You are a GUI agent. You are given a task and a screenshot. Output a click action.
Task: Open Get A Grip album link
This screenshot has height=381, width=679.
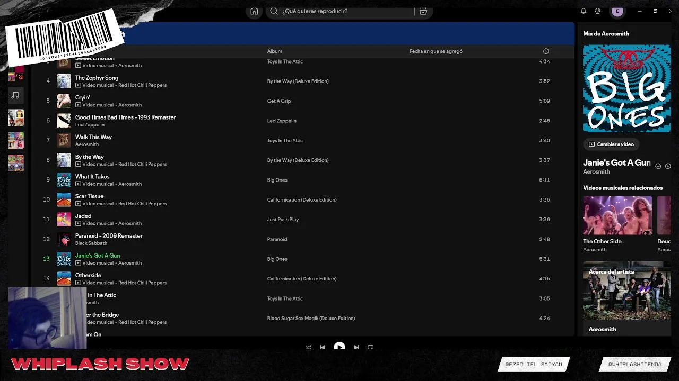[x=279, y=101]
